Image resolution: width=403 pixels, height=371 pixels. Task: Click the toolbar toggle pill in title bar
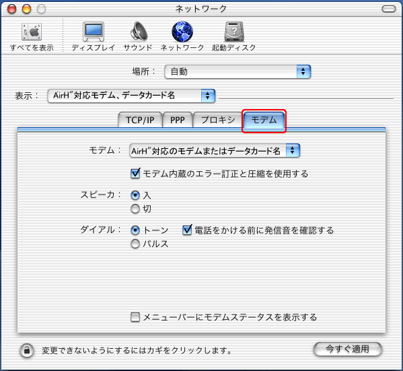(389, 9)
